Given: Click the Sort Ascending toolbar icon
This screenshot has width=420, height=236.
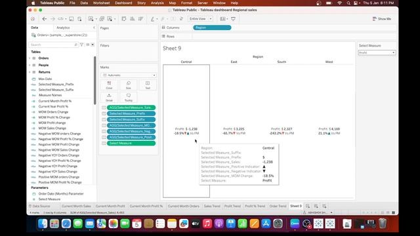Looking at the screenshot, I should click(x=133, y=19).
